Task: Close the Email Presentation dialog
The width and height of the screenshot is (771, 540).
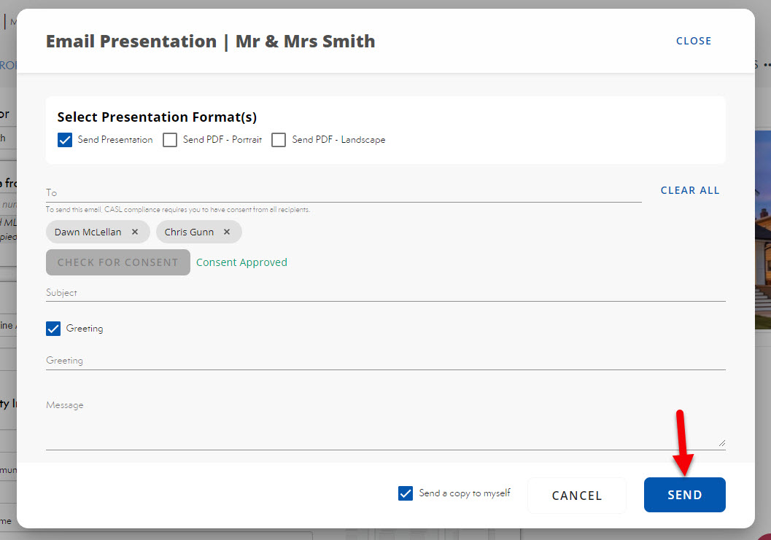Action: click(x=693, y=41)
